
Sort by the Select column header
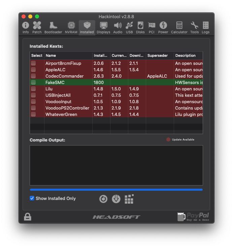37,55
